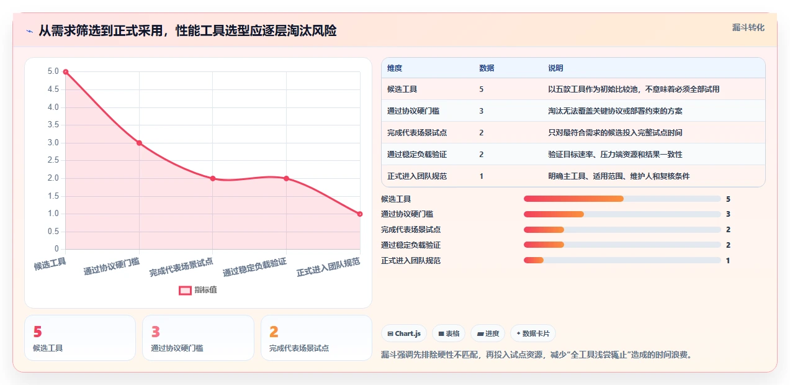Viewport: 790px width, 385px height.
Task: Open the 候选工具 data card showing 5
Action: [79, 338]
